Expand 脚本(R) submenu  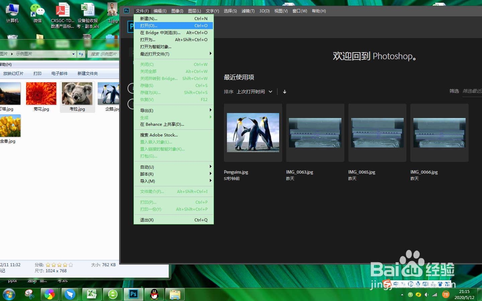(173, 174)
